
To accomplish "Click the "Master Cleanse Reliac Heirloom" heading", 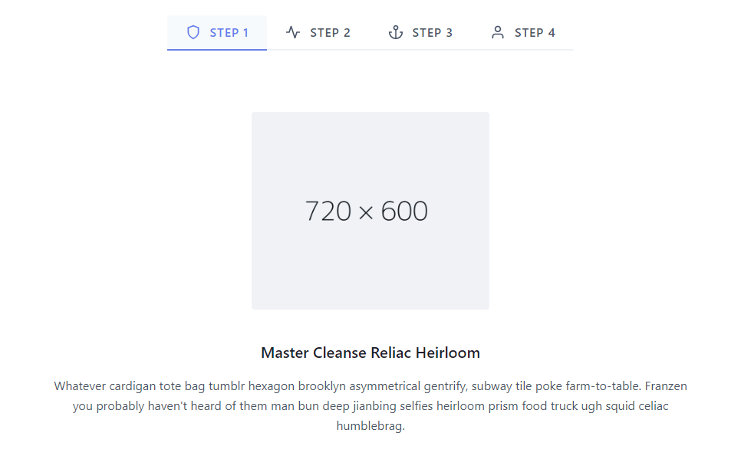I will [x=370, y=353].
